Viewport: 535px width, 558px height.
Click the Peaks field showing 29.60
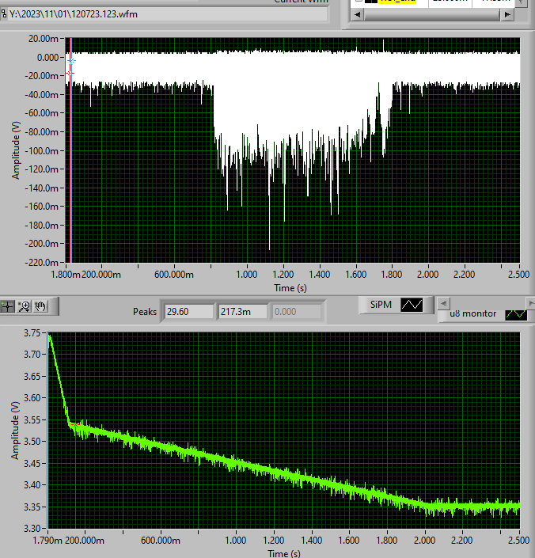coord(187,312)
